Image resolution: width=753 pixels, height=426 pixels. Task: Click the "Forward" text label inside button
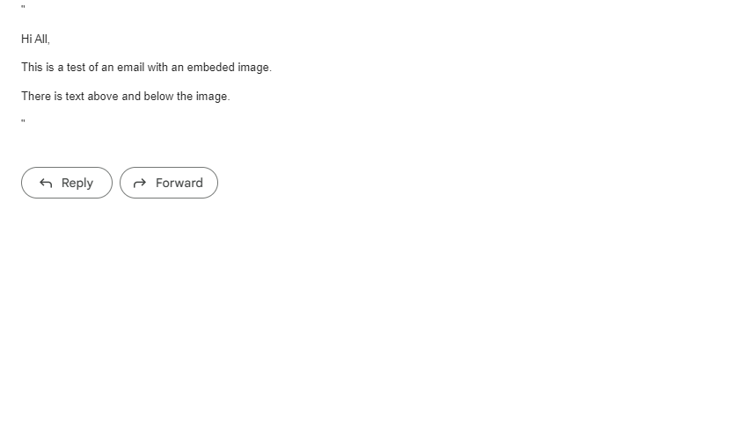pyautogui.click(x=179, y=183)
